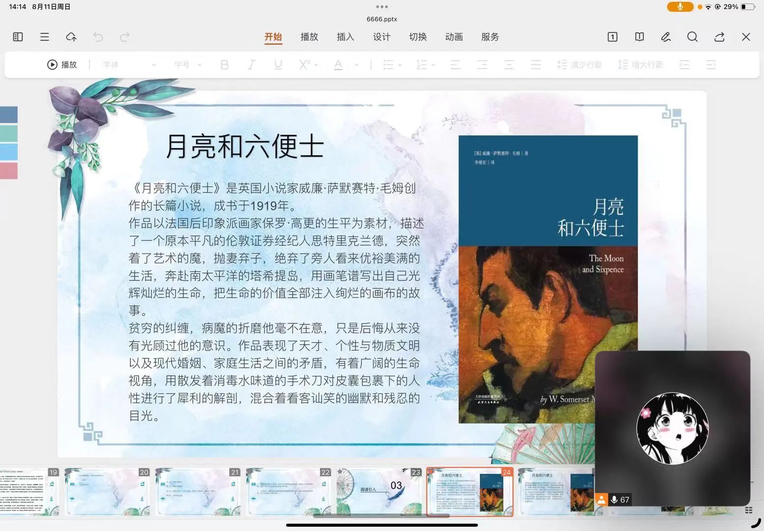Open the hamburger menu
The width and height of the screenshot is (764, 531).
[x=45, y=37]
